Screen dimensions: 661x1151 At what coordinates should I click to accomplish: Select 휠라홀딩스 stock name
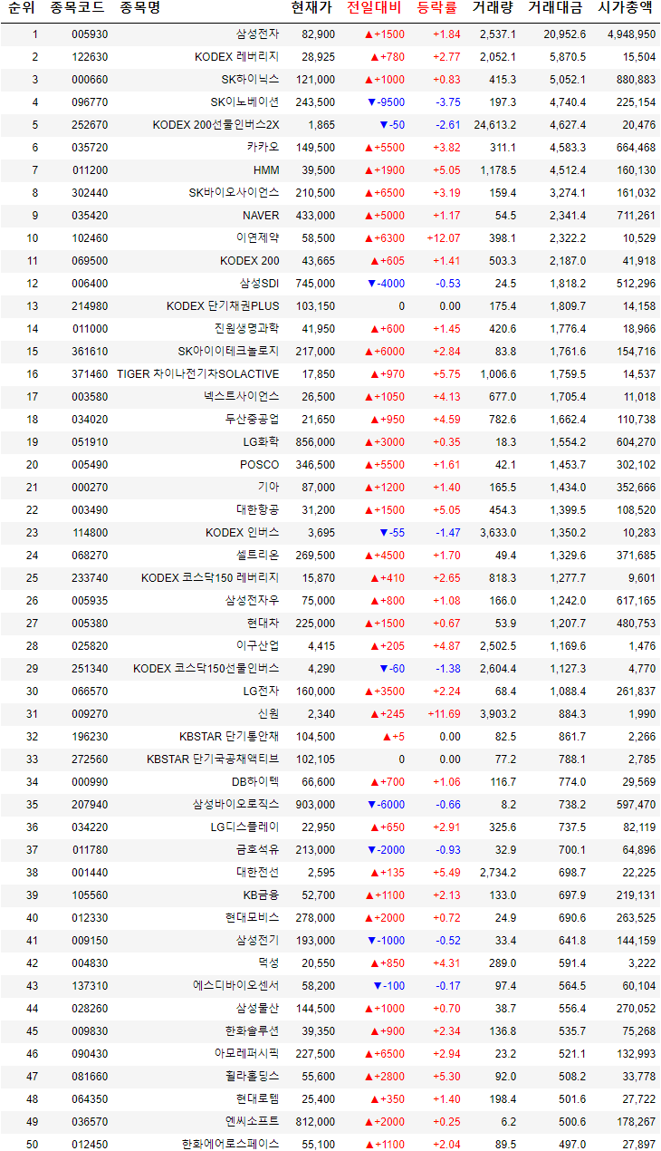pos(252,1077)
